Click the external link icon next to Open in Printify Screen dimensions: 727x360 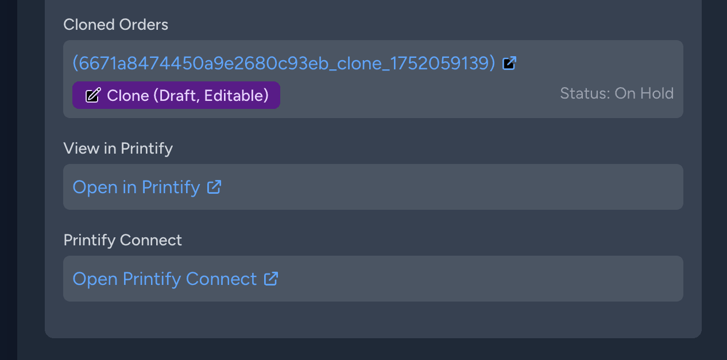pyautogui.click(x=214, y=186)
